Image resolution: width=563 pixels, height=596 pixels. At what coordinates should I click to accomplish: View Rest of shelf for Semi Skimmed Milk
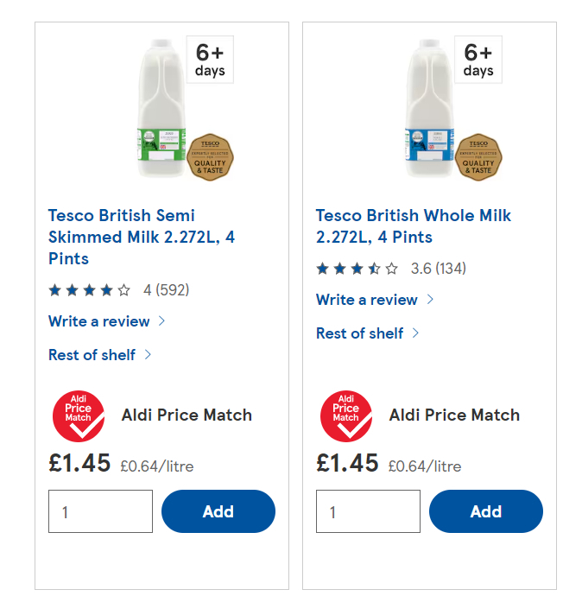(92, 354)
